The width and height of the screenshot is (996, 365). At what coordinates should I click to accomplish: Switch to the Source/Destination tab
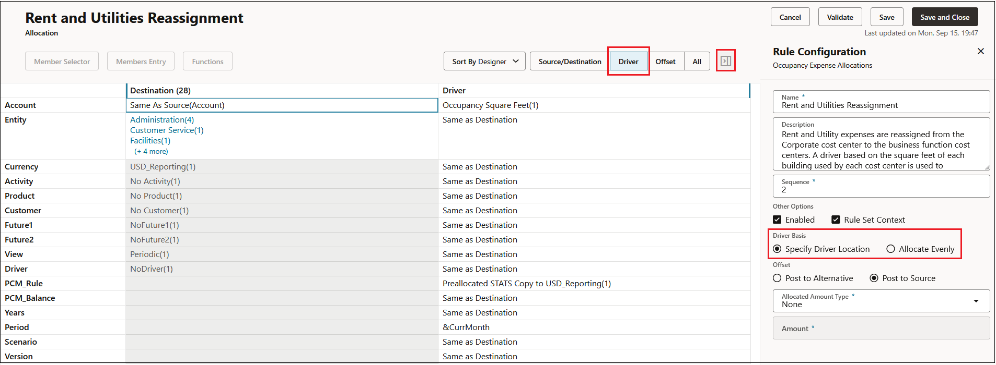[x=570, y=62]
